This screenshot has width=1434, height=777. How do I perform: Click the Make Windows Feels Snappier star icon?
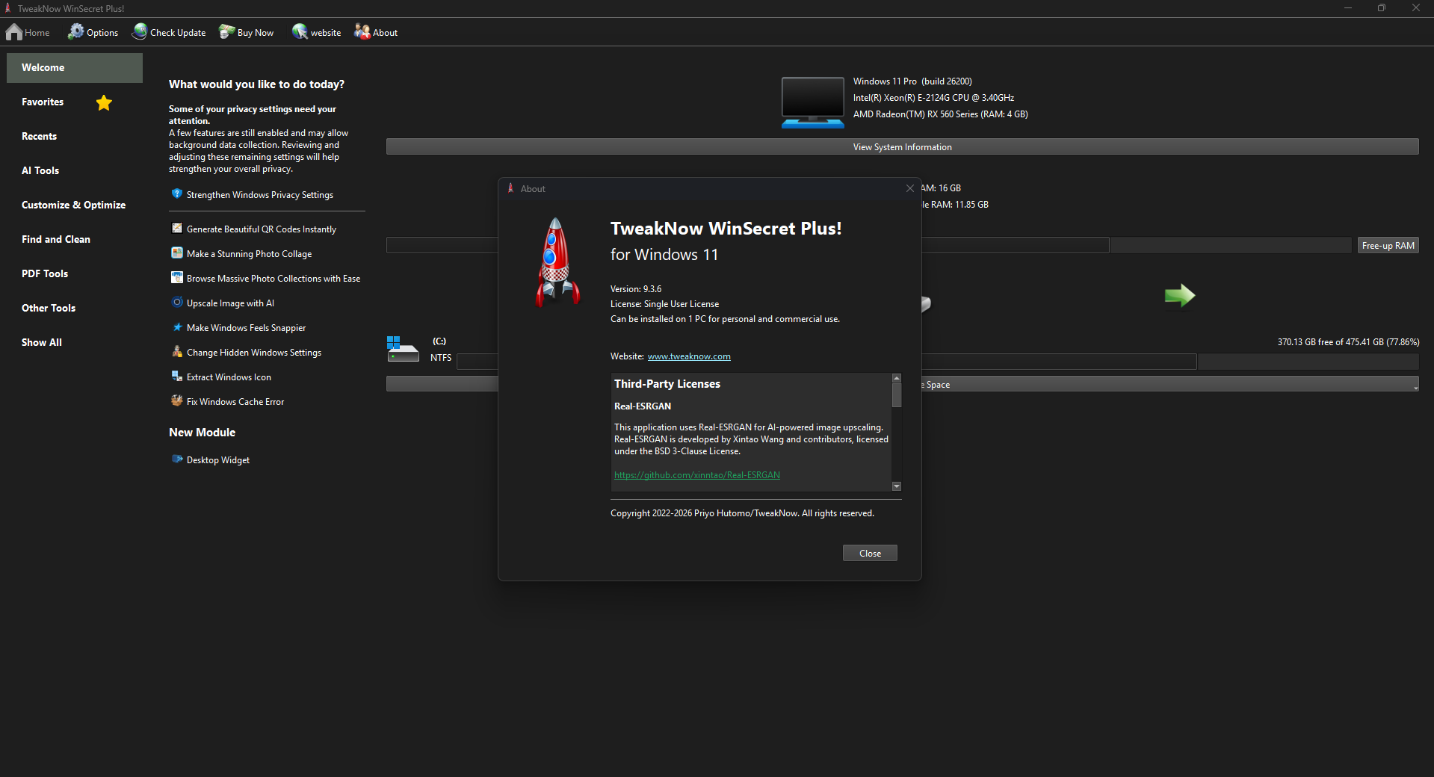(x=177, y=327)
